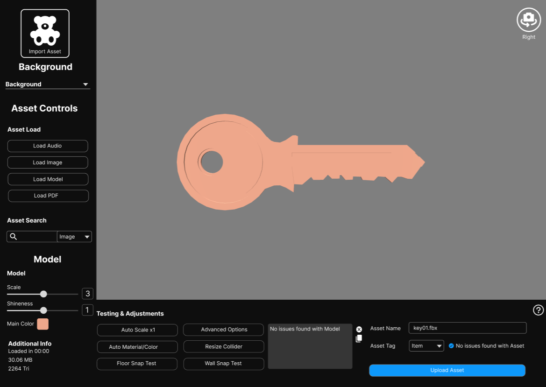
Task: Click Load Image button
Action: pyautogui.click(x=48, y=162)
